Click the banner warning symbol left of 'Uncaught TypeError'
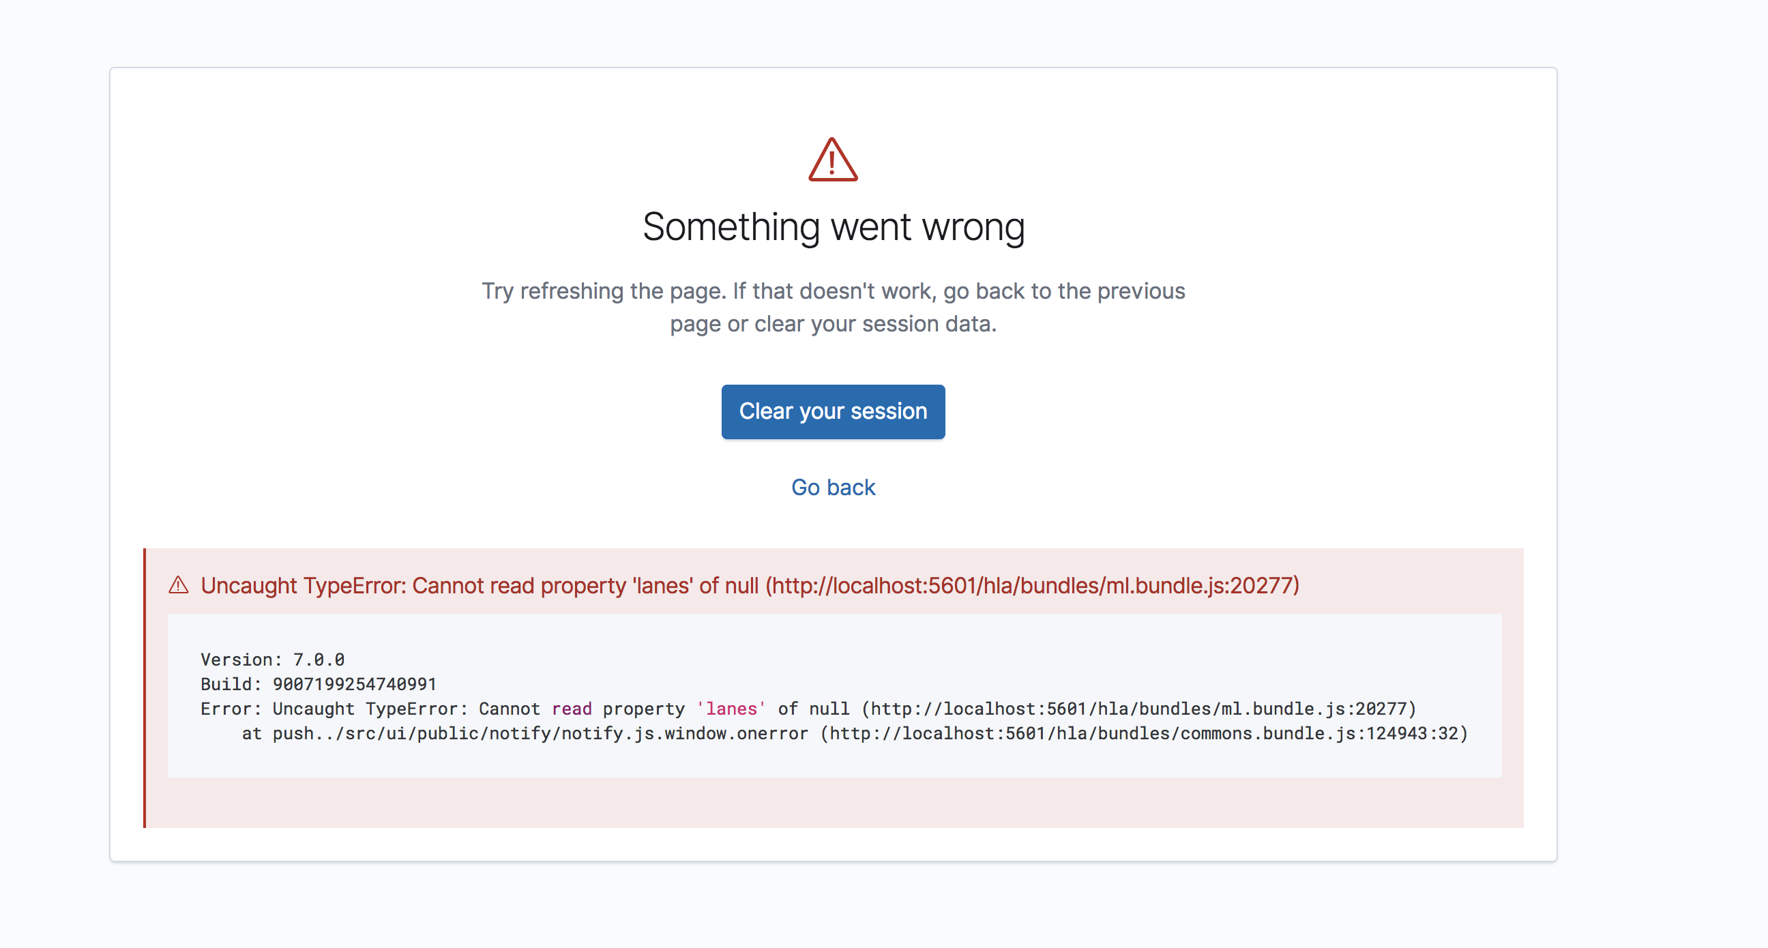 click(x=179, y=586)
